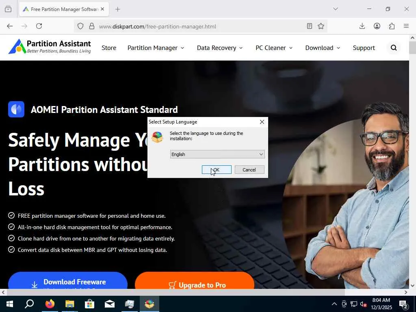Select Free Partition Manager Software tab

click(x=64, y=9)
